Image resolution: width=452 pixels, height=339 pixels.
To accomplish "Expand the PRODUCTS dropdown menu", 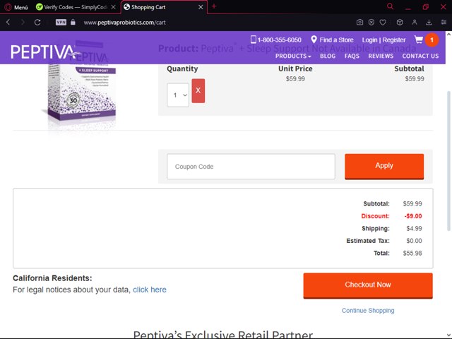I will 293,56.
